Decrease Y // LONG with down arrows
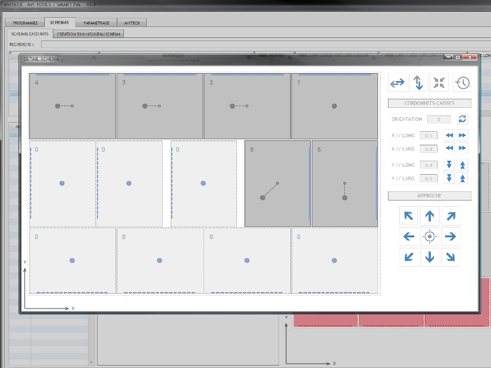 pyautogui.click(x=449, y=164)
